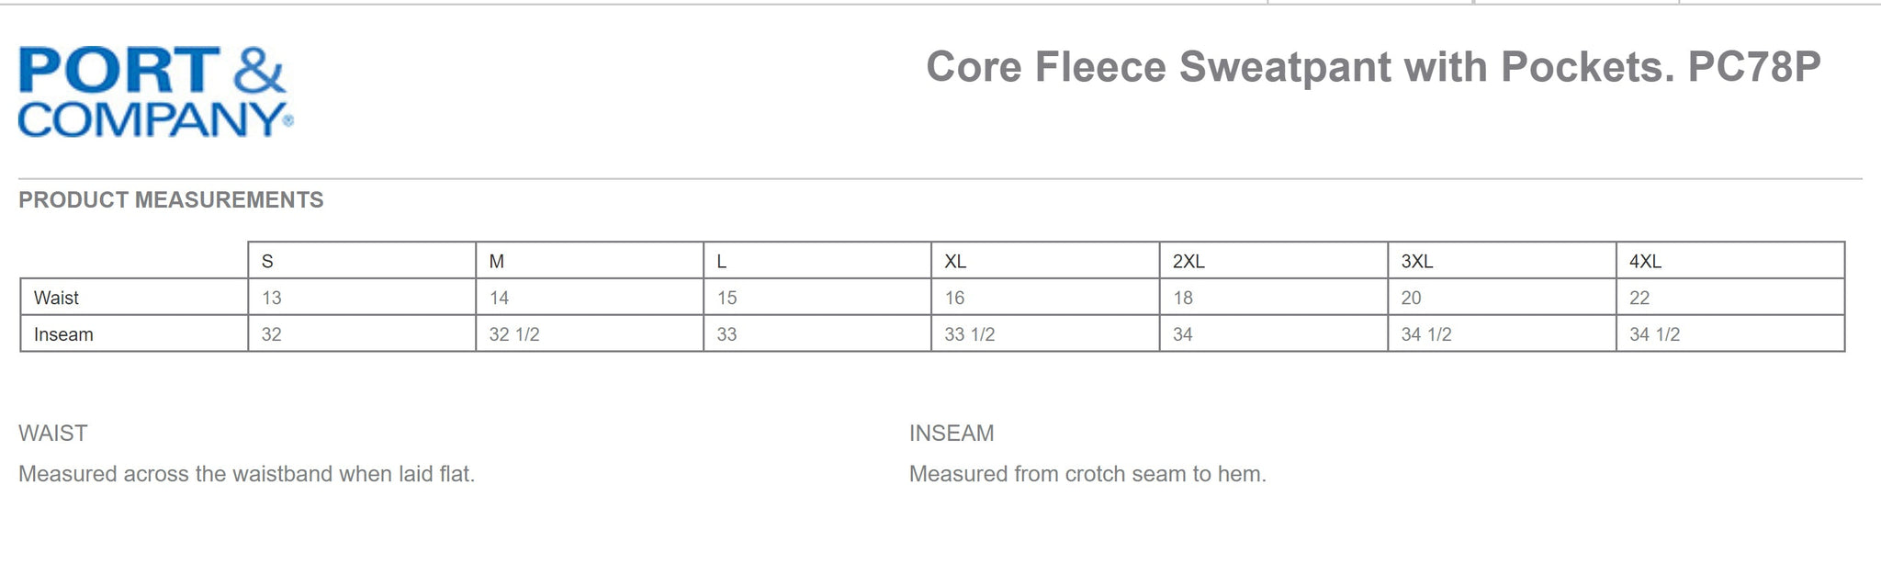1881x564 pixels.
Task: Click the Port & Company logo
Action: pos(155,92)
